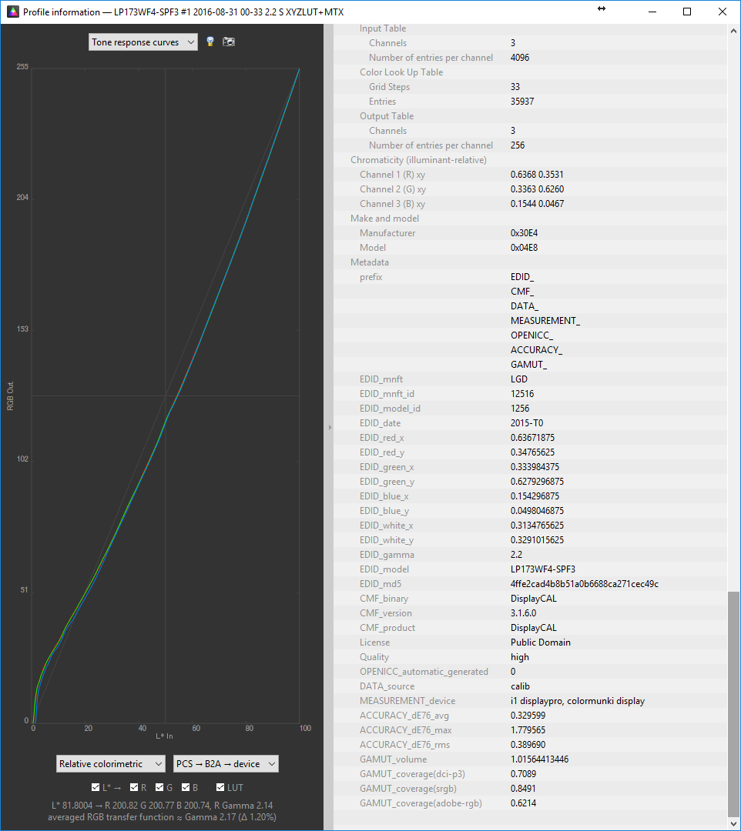Click the Entries value 35937
Screen dimensions: 741x831
point(522,102)
